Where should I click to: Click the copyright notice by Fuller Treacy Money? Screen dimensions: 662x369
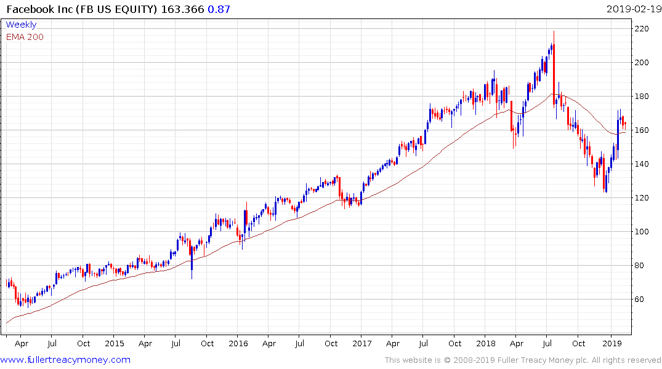point(523,360)
